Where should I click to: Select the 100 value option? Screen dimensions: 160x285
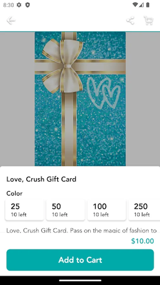[x=107, y=210]
